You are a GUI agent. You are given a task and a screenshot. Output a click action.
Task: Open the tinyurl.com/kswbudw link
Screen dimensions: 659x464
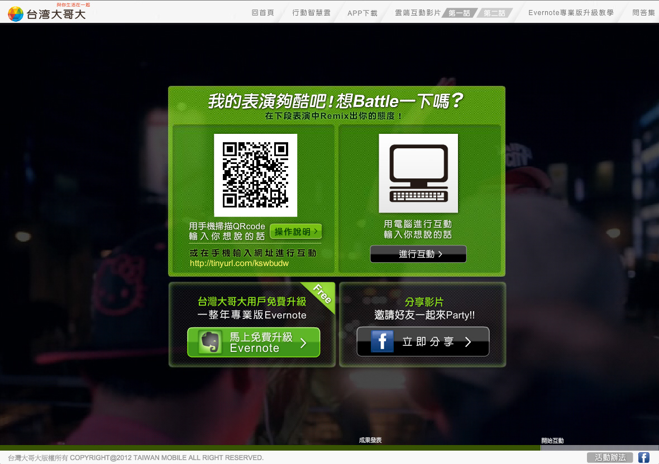click(239, 263)
